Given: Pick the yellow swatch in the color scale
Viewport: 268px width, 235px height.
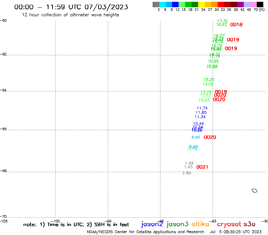Looking at the screenshot, I should click(201, 4).
